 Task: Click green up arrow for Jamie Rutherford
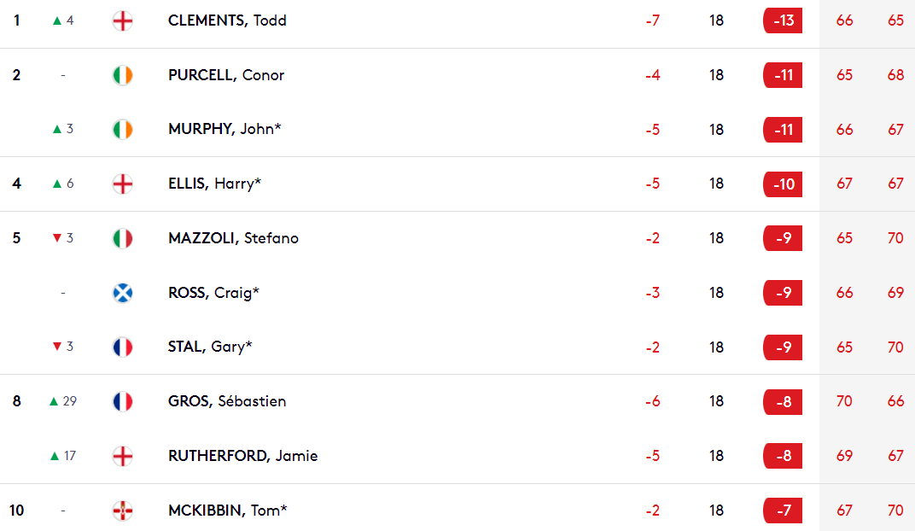click(55, 456)
